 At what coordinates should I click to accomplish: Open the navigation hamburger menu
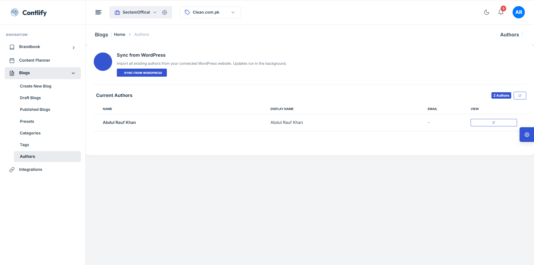coord(98,12)
